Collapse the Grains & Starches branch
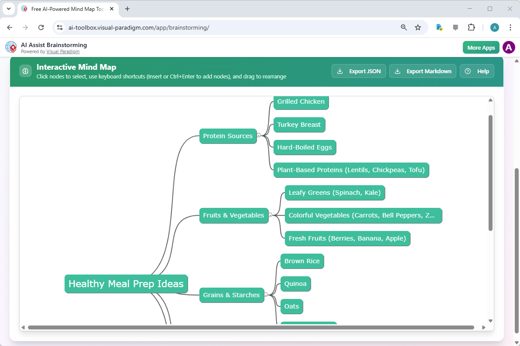Screen dimensions: 520x346 (x=267, y=295)
